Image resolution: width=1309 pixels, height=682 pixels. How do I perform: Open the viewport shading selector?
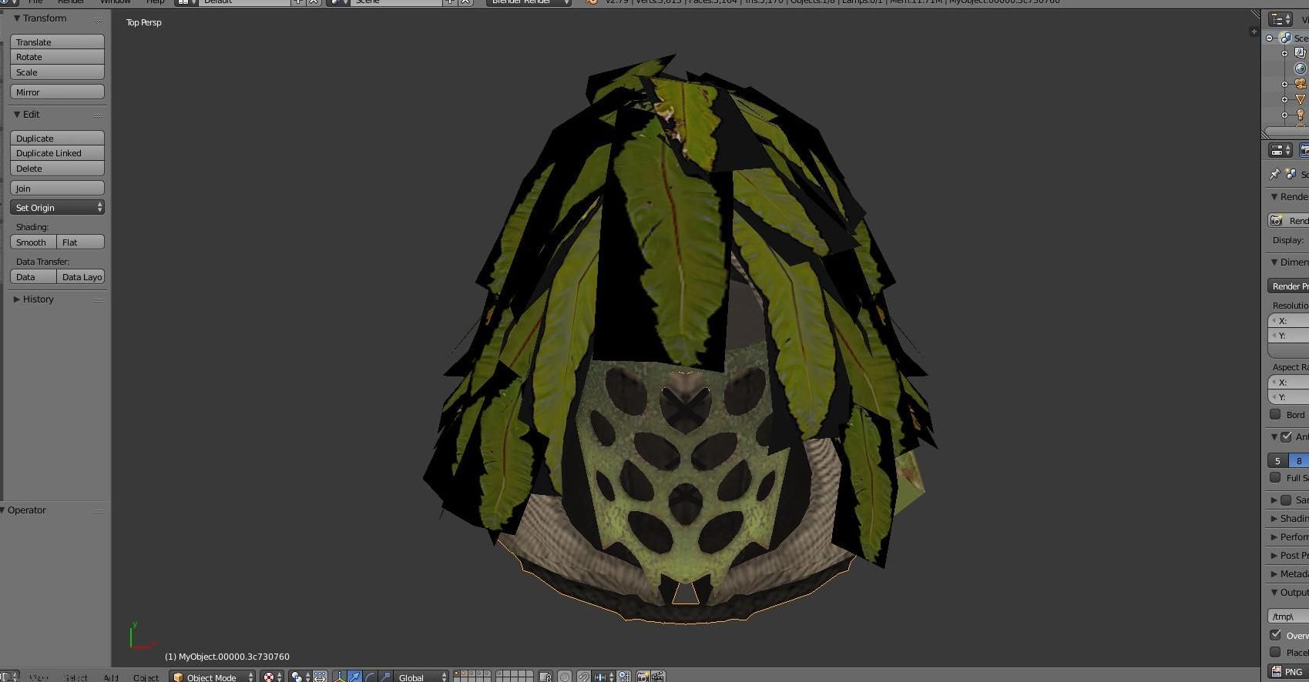click(273, 677)
